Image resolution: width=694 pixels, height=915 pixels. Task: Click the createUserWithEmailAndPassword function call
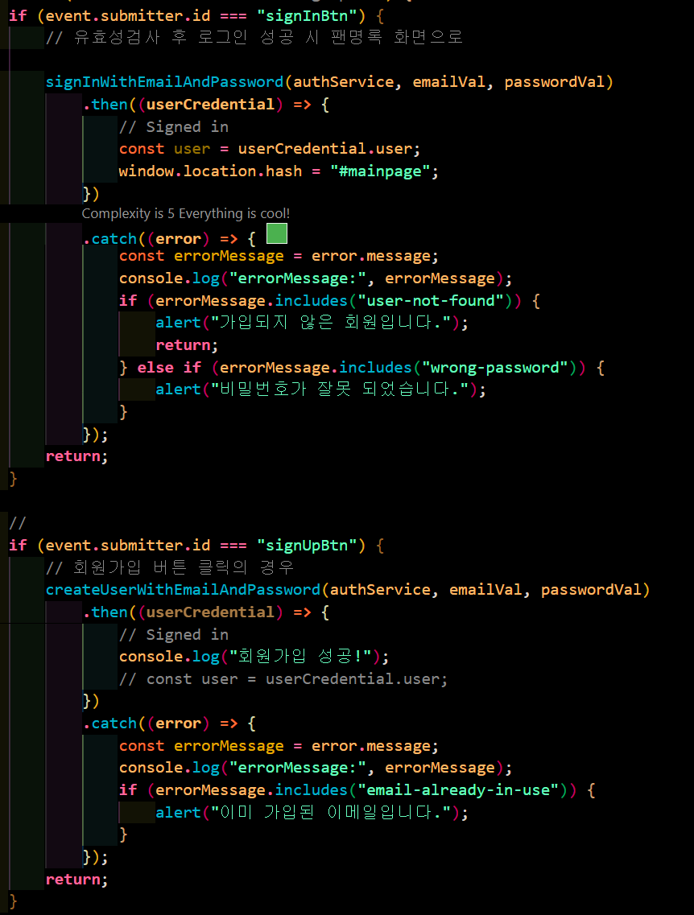(x=348, y=590)
